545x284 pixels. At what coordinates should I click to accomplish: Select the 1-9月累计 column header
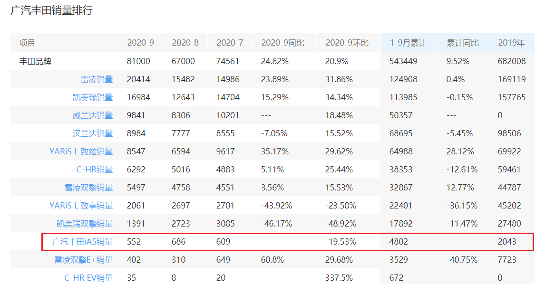(408, 43)
